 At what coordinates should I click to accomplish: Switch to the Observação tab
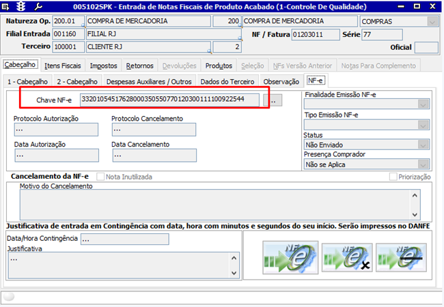tap(281, 82)
